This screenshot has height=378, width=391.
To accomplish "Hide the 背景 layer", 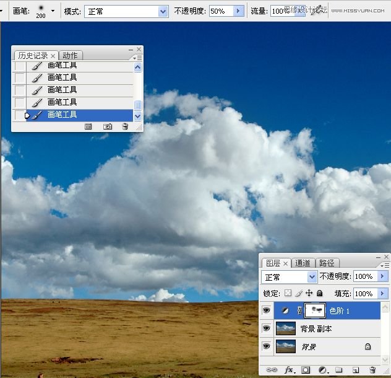I will pyautogui.click(x=266, y=346).
